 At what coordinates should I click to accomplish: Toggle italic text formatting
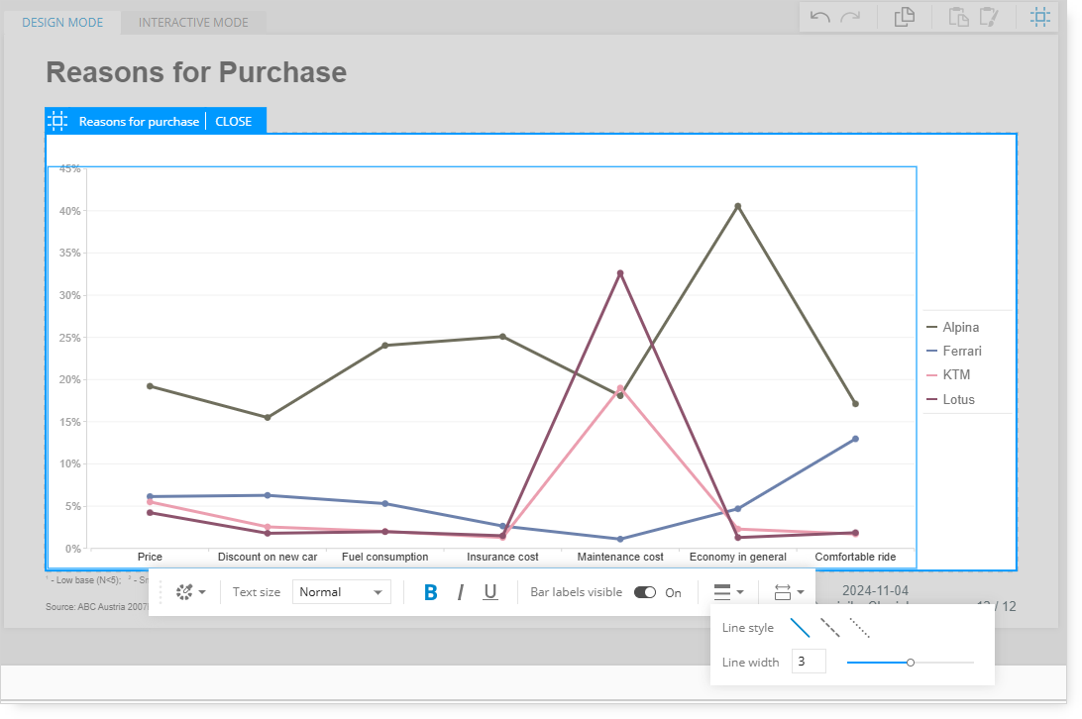(x=461, y=592)
